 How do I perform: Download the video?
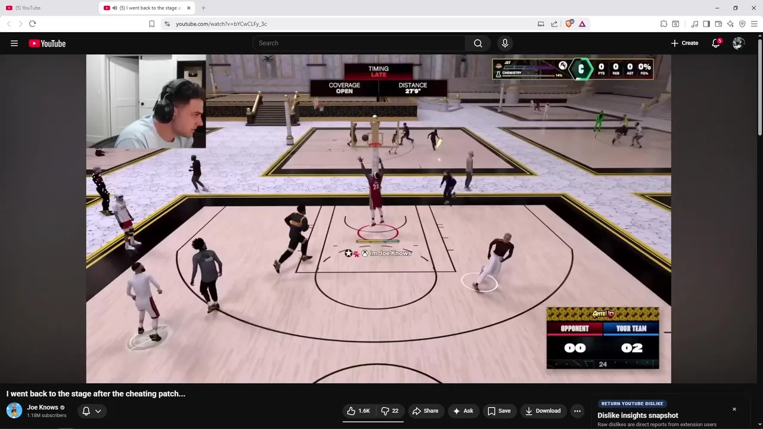(x=543, y=411)
